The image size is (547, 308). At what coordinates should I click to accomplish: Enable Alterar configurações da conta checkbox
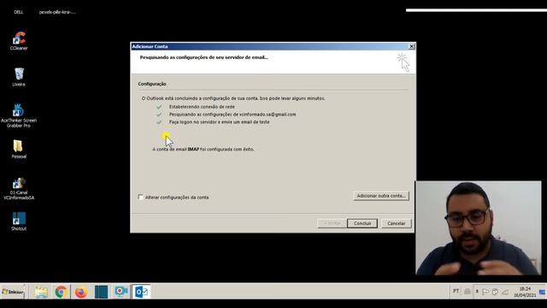point(140,197)
